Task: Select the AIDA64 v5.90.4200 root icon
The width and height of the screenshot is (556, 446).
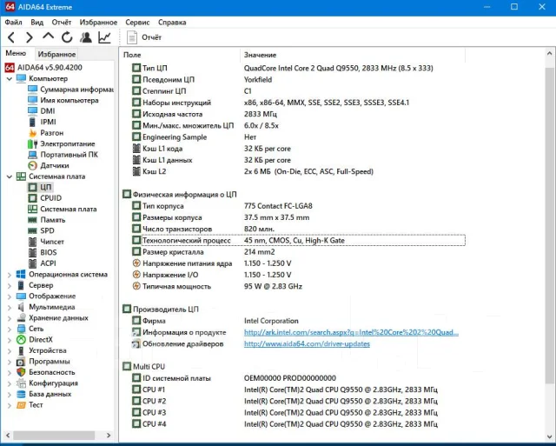Action: (x=10, y=68)
